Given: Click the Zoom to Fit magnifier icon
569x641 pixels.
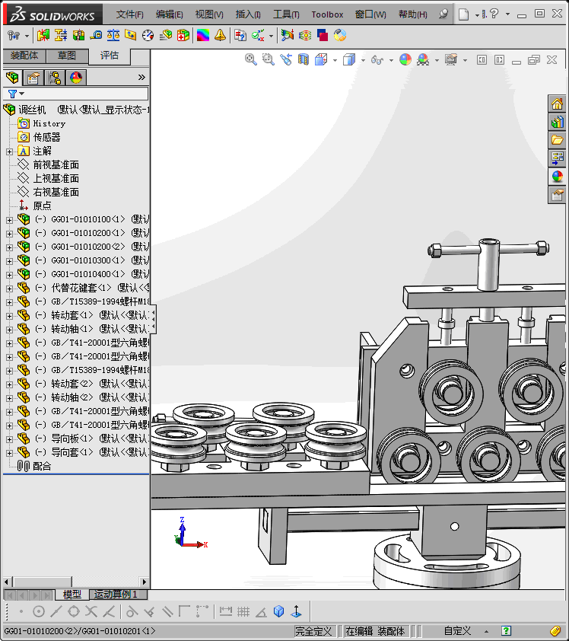Looking at the screenshot, I should 250,59.
